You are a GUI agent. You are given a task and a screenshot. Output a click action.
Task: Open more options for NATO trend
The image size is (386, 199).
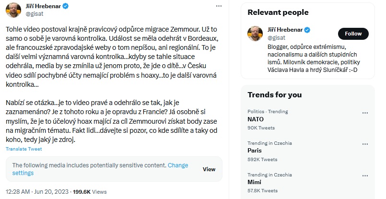tap(365, 112)
